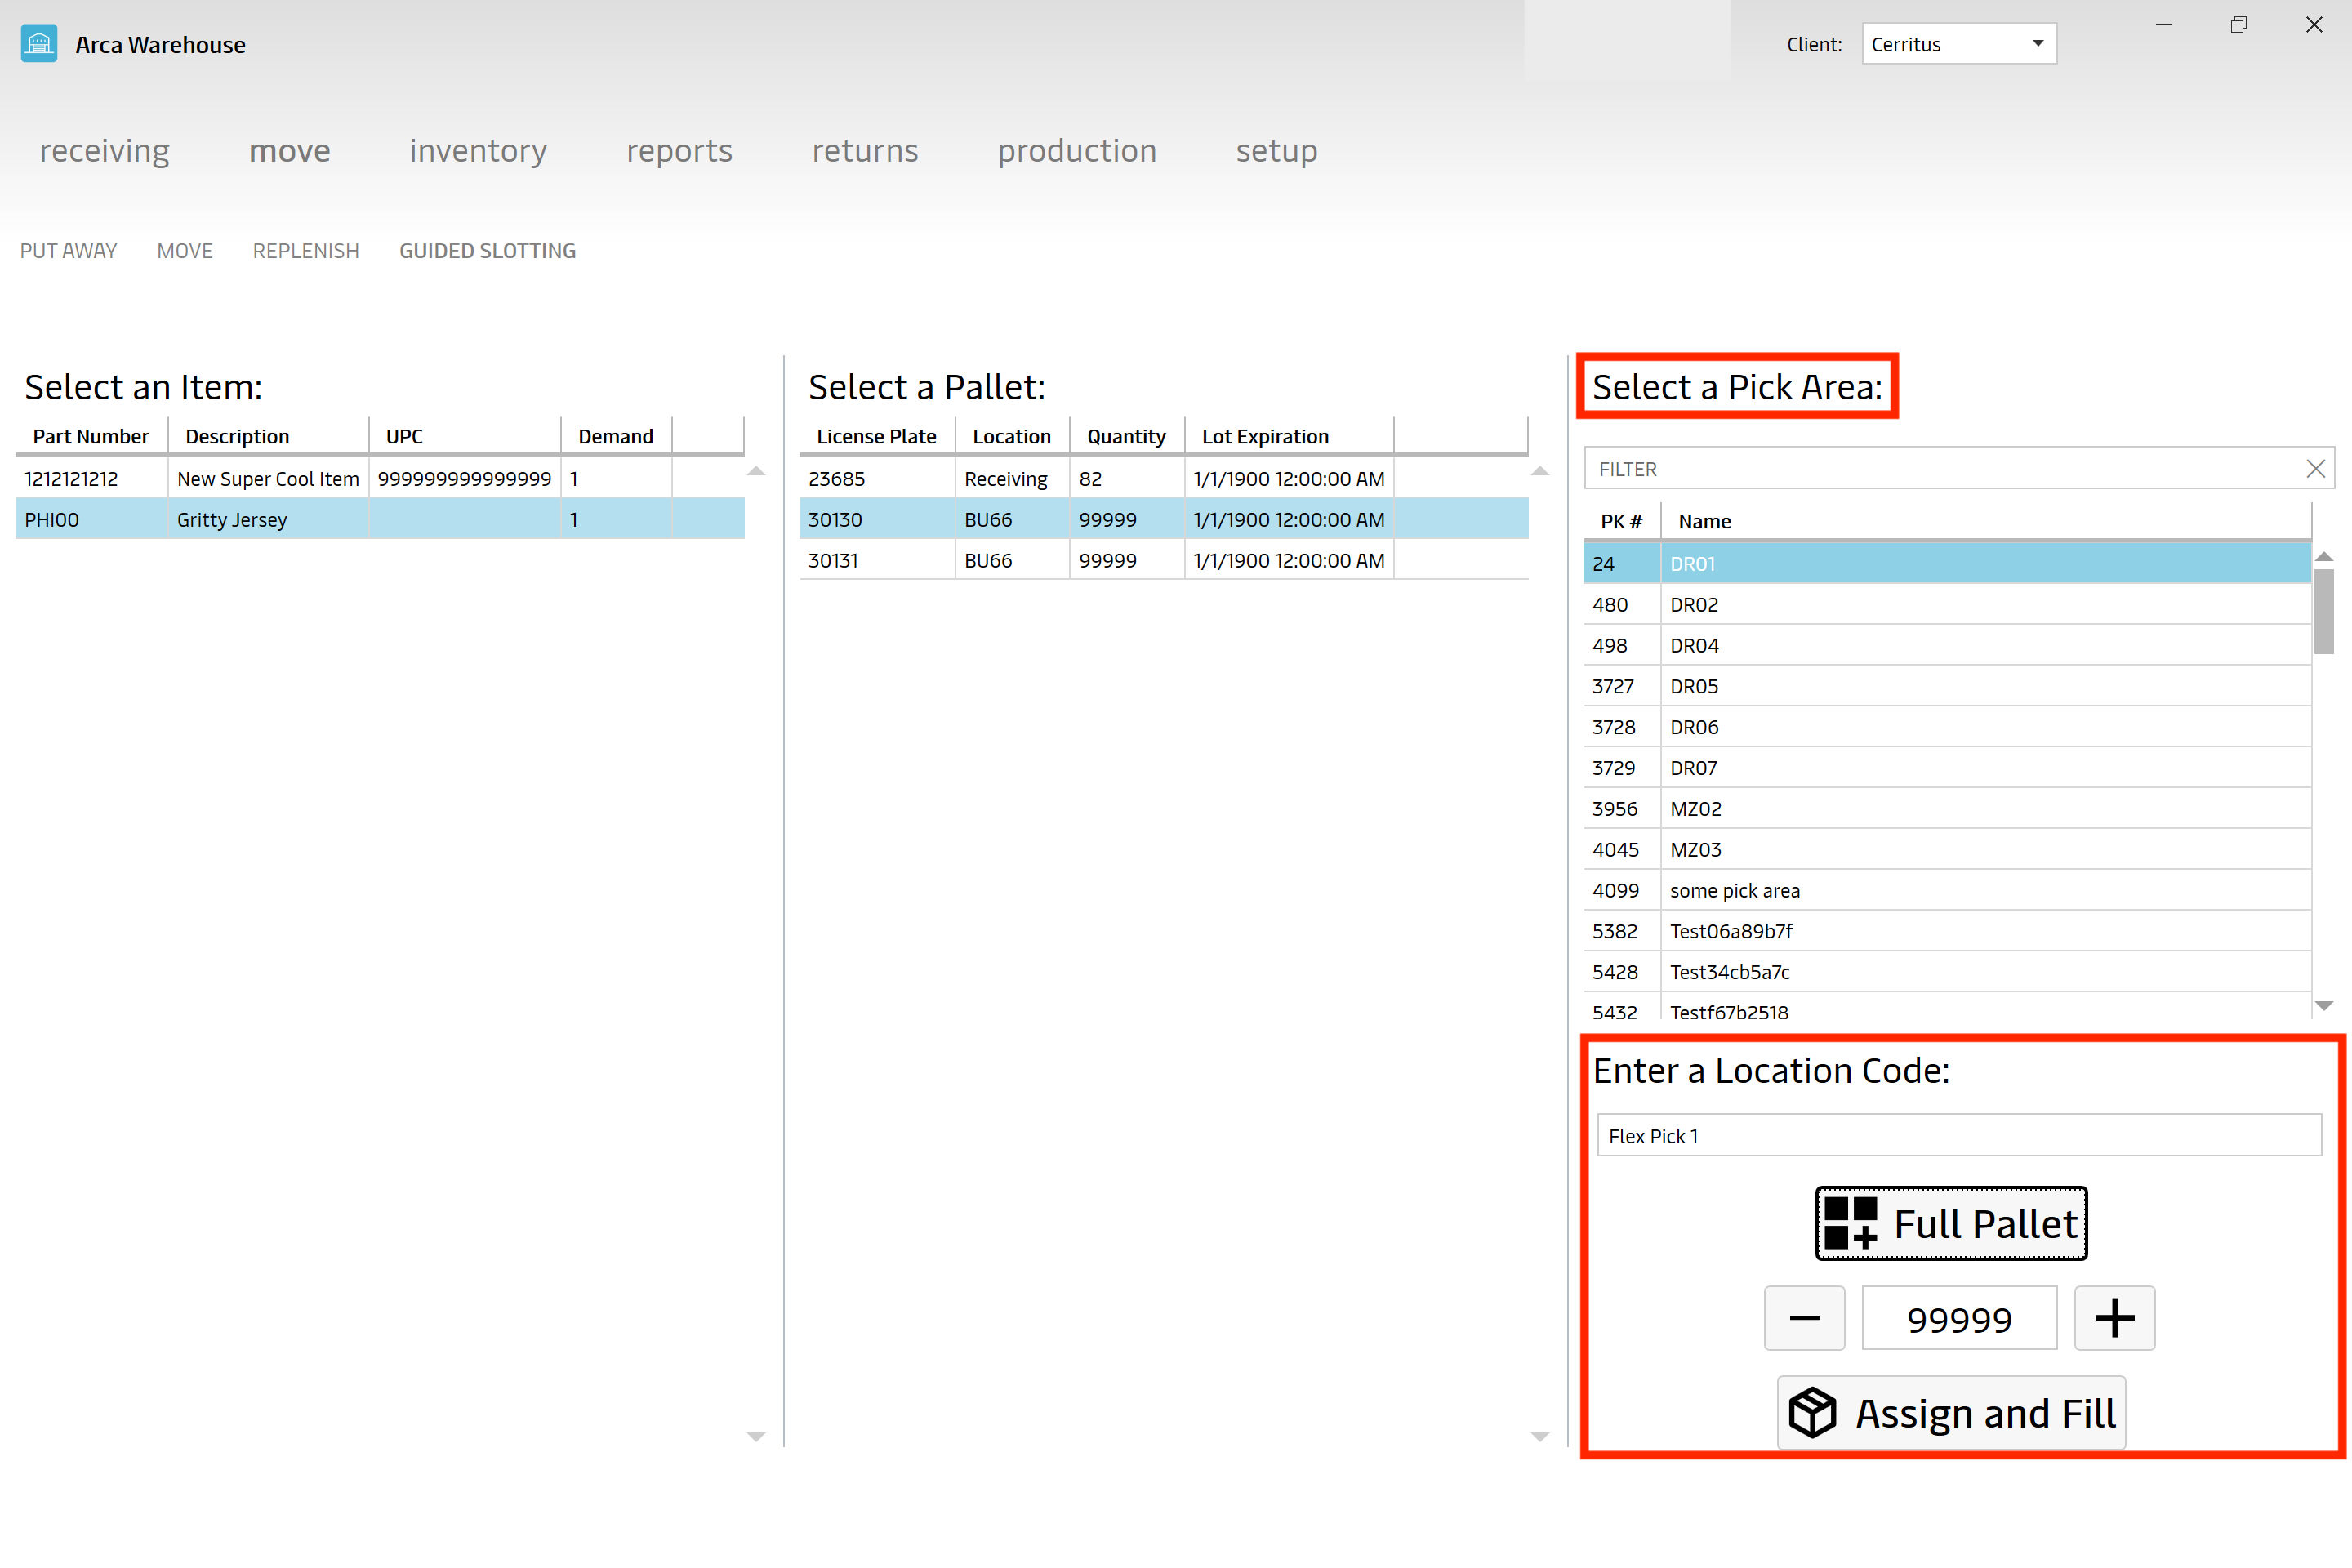The height and width of the screenshot is (1568, 2352).
Task: Click the location code field with Flex Pick 1
Action: 1959,1136
